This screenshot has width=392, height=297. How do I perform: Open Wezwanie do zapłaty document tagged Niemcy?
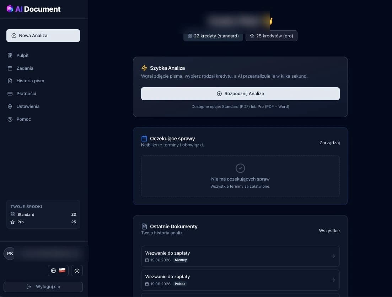[x=240, y=256]
